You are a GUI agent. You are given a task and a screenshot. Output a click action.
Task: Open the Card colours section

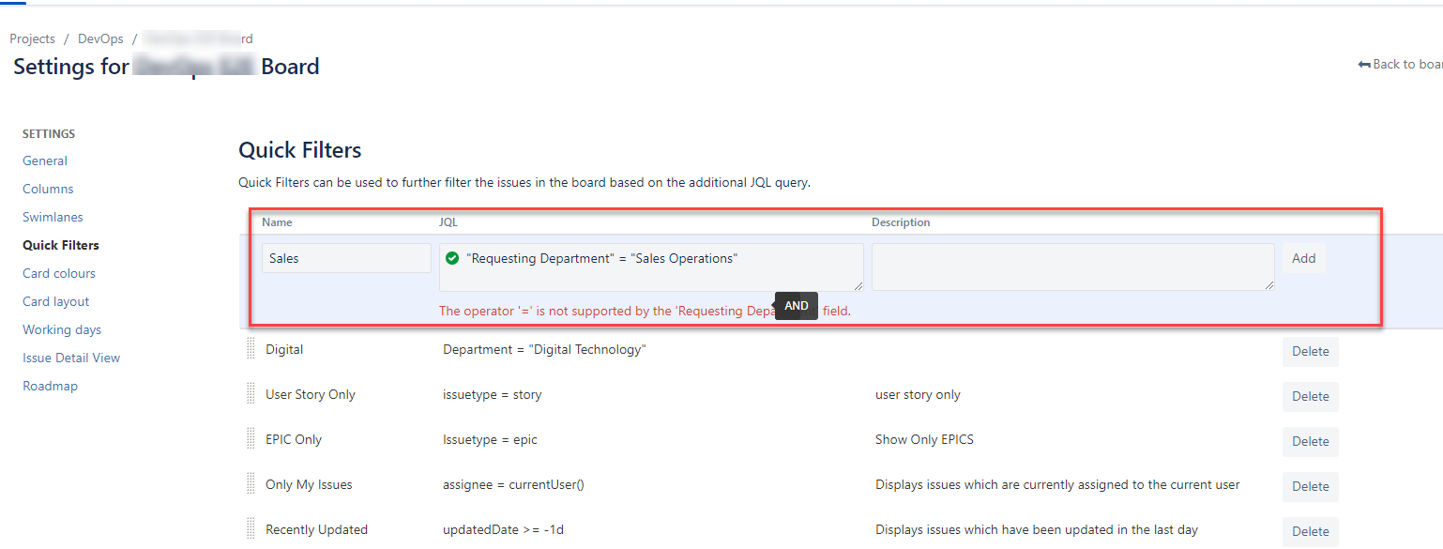[x=58, y=273]
